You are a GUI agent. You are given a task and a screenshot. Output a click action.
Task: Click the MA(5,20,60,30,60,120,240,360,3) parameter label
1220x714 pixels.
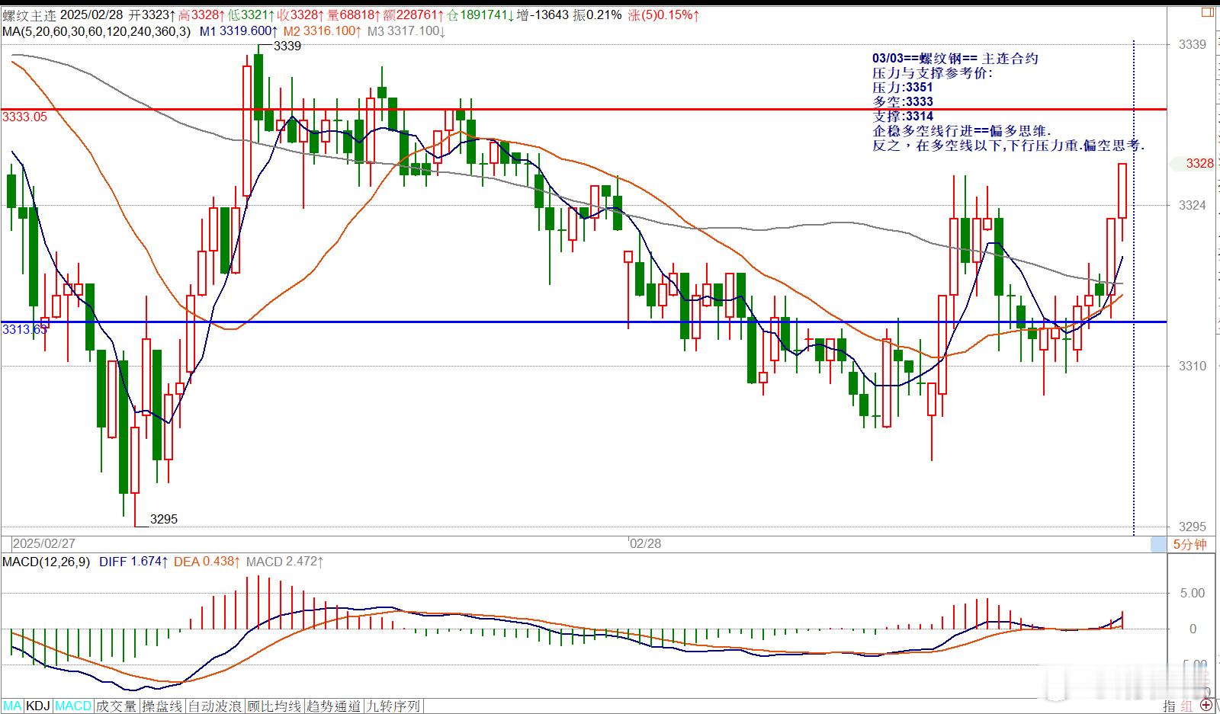97,31
